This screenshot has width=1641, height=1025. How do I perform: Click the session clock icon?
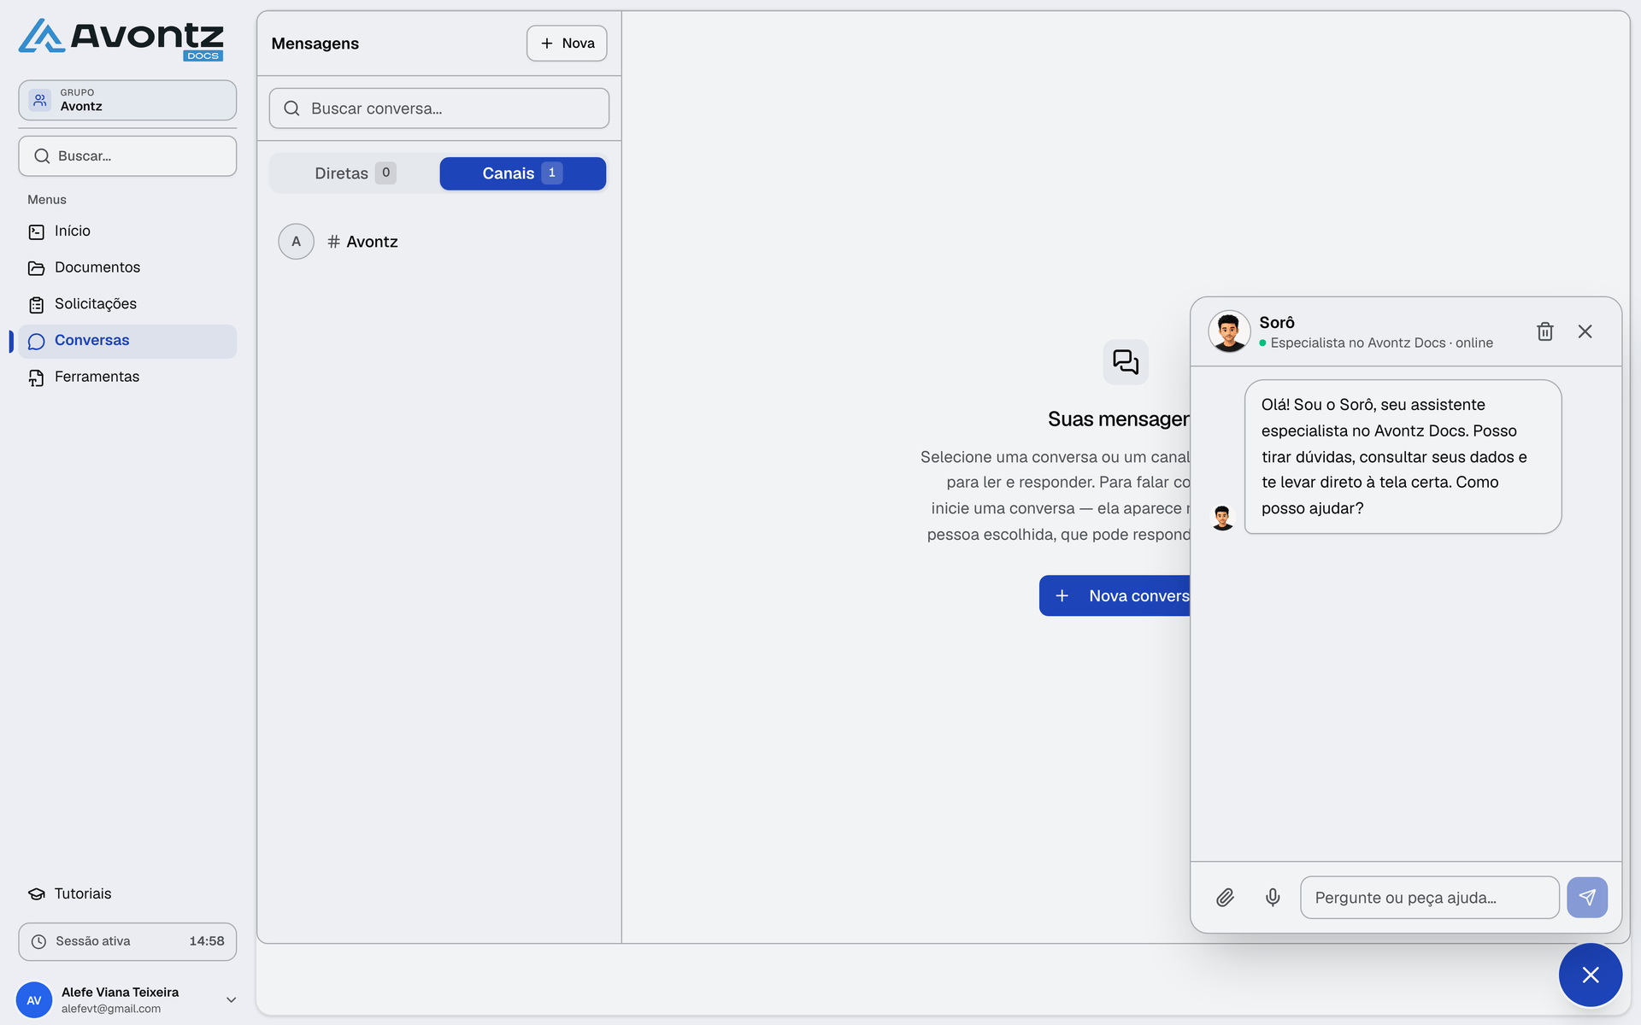click(38, 941)
